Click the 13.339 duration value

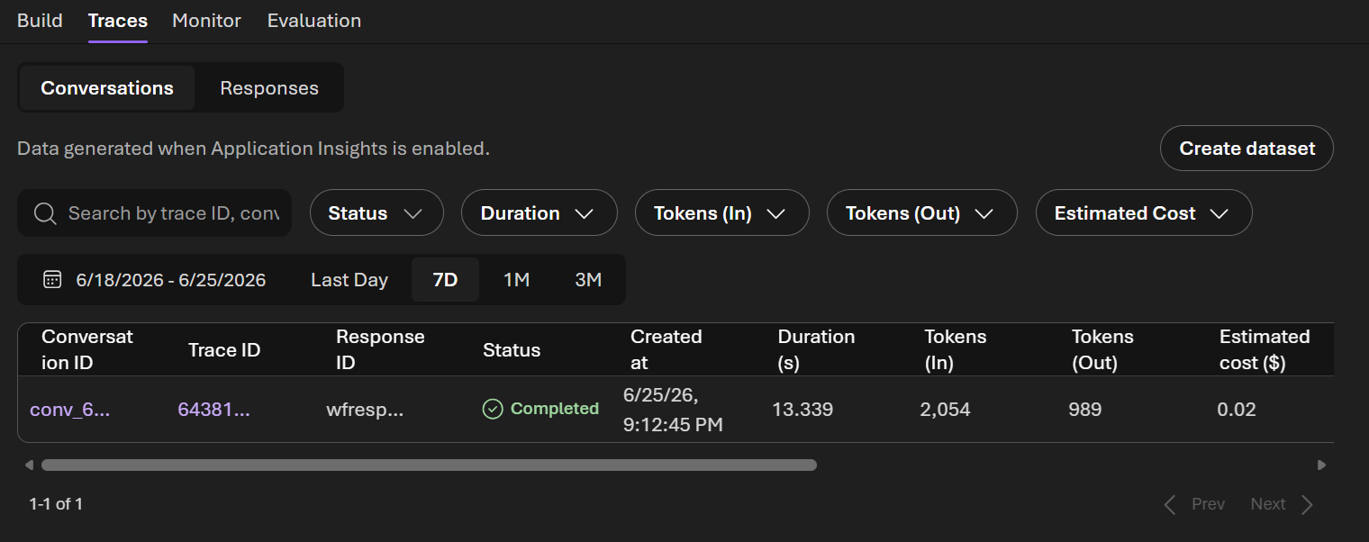click(x=802, y=410)
